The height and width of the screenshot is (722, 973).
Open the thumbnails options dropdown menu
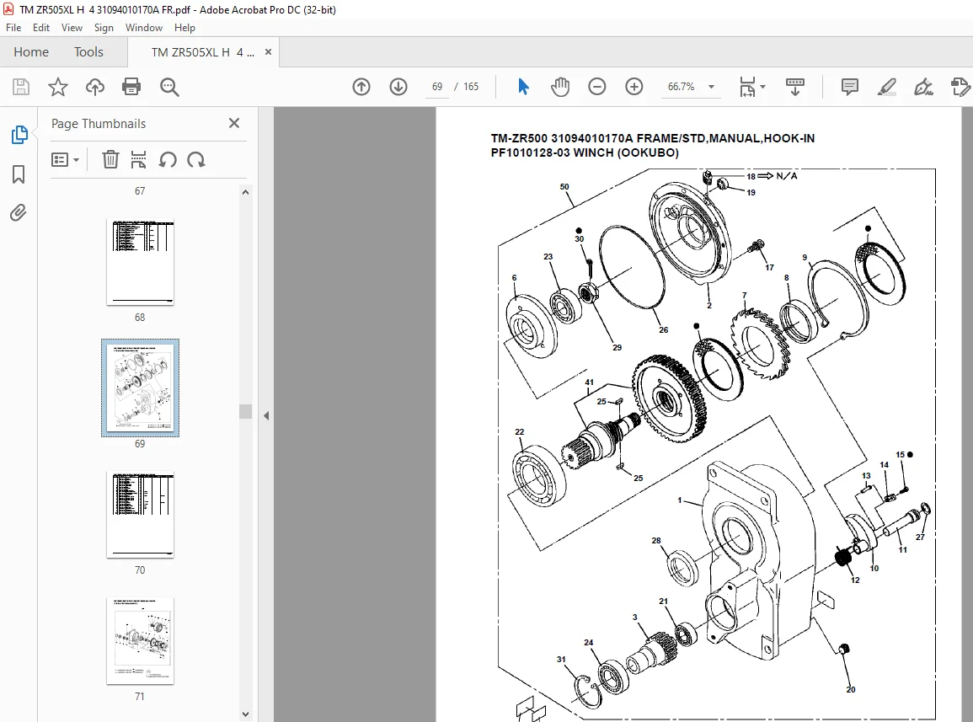point(65,160)
